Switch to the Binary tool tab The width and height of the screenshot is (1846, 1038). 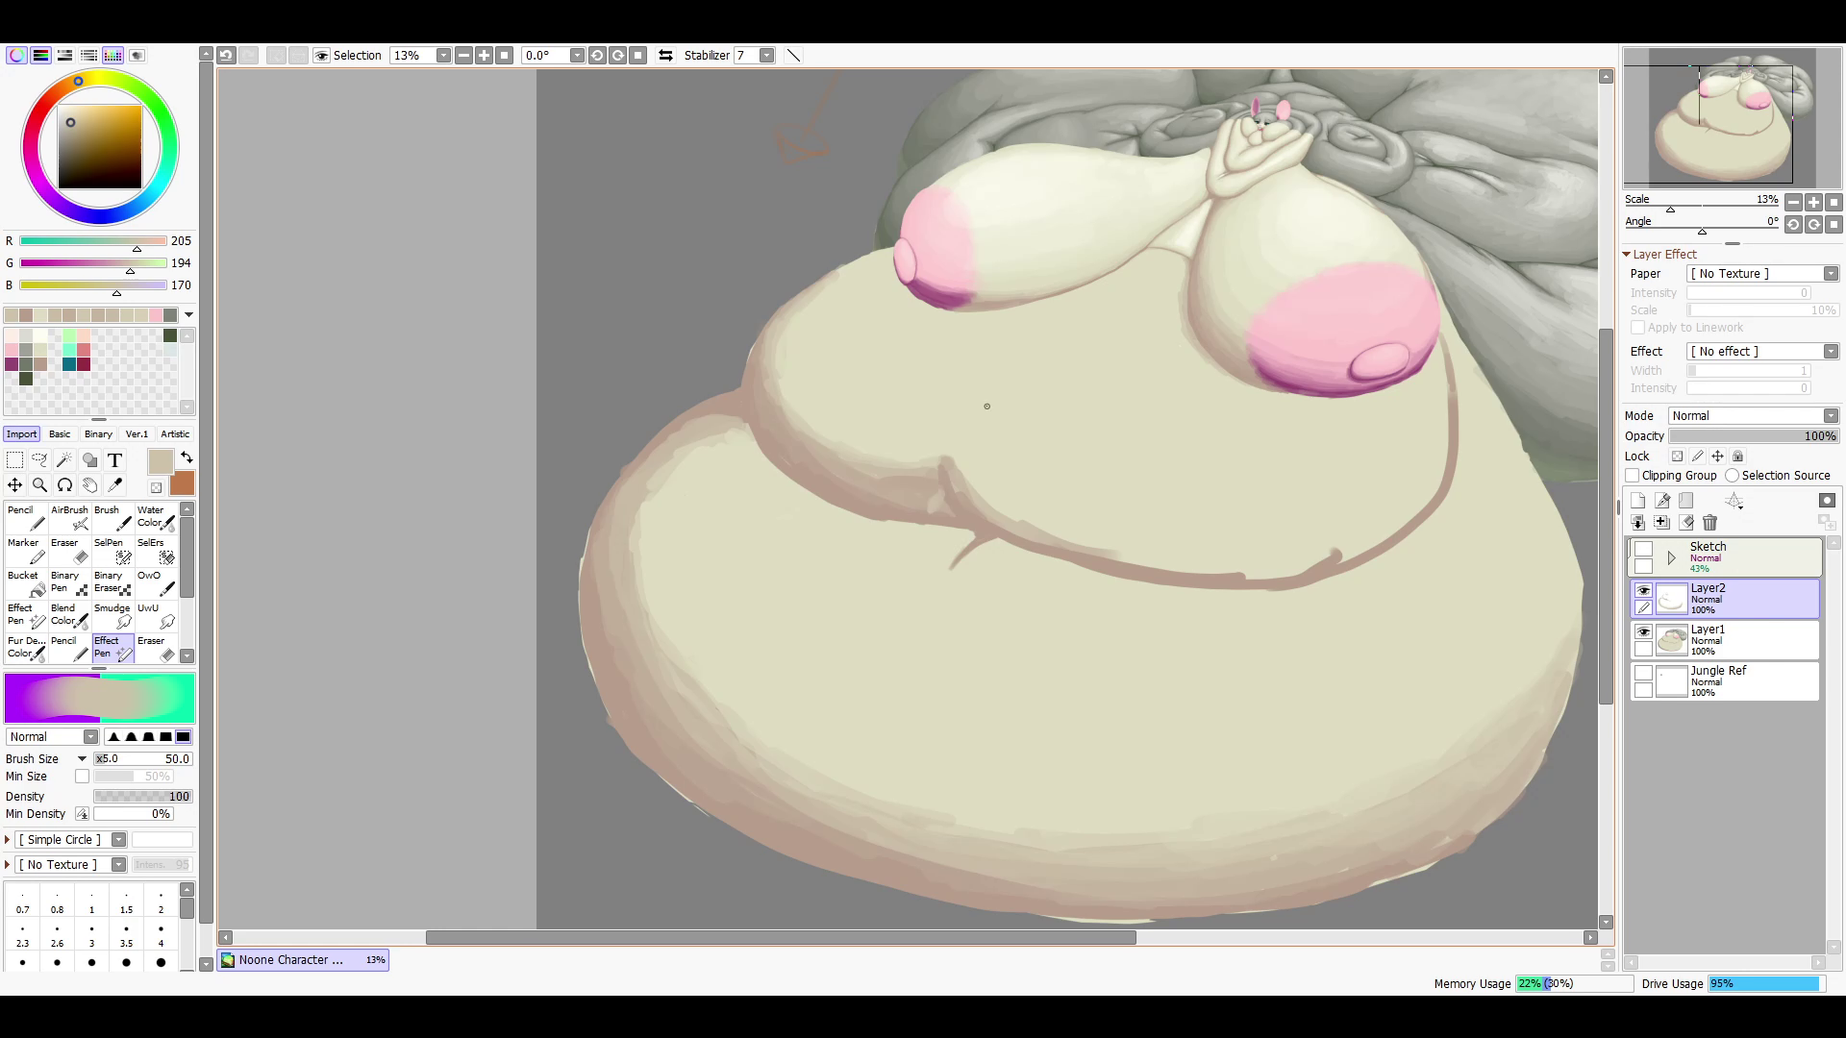coord(98,434)
